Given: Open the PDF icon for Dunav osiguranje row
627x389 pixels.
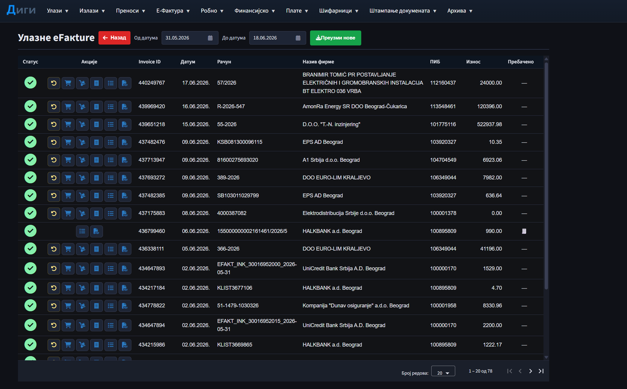Looking at the screenshot, I should 125,306.
